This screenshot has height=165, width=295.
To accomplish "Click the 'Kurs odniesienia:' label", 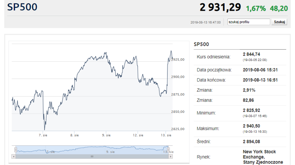I will tap(214, 57).
